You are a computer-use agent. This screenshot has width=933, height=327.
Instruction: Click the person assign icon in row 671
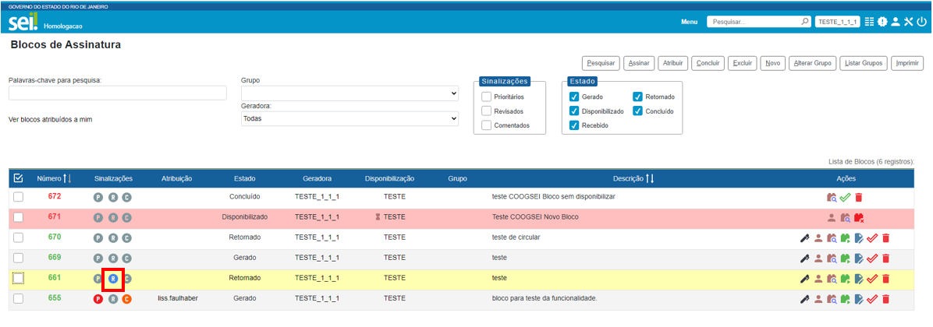click(x=832, y=218)
